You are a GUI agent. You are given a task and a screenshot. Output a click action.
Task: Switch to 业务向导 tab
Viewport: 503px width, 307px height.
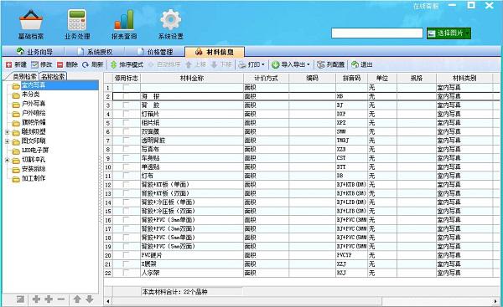(34, 52)
